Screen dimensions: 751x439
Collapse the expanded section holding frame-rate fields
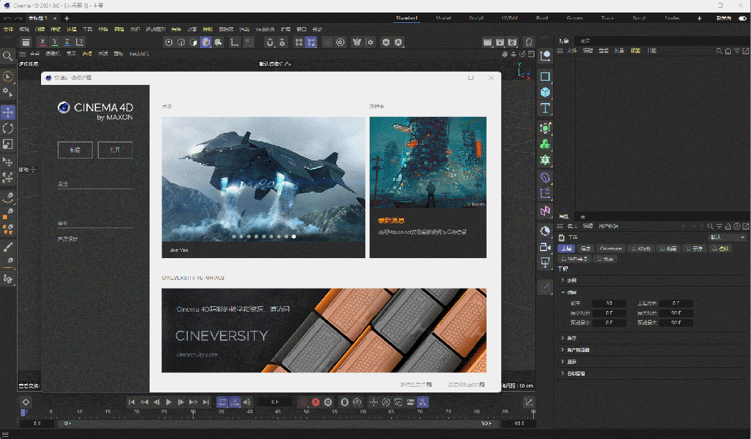pos(563,292)
